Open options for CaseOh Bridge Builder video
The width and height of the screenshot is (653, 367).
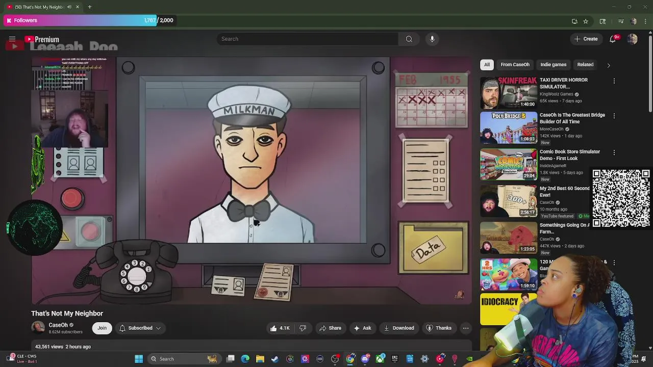tap(614, 116)
